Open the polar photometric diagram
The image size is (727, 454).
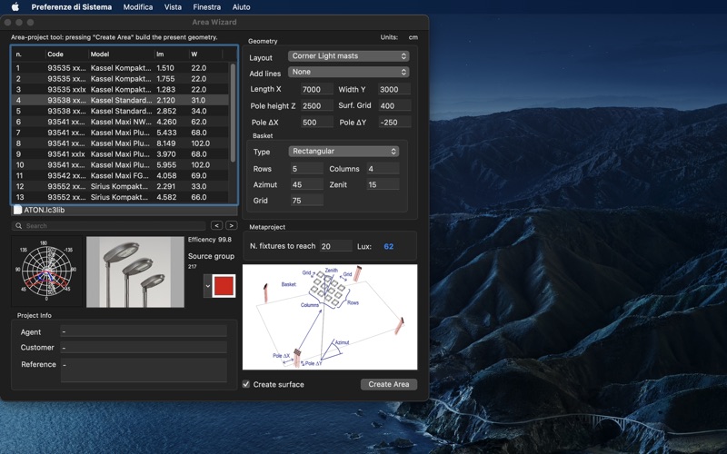point(46,271)
